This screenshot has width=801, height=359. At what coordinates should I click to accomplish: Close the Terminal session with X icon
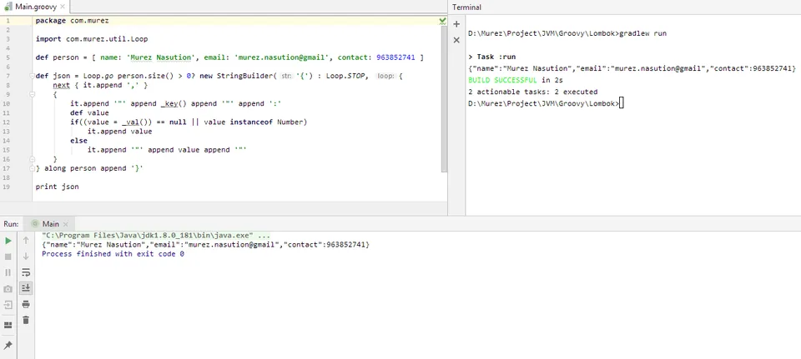[x=456, y=40]
